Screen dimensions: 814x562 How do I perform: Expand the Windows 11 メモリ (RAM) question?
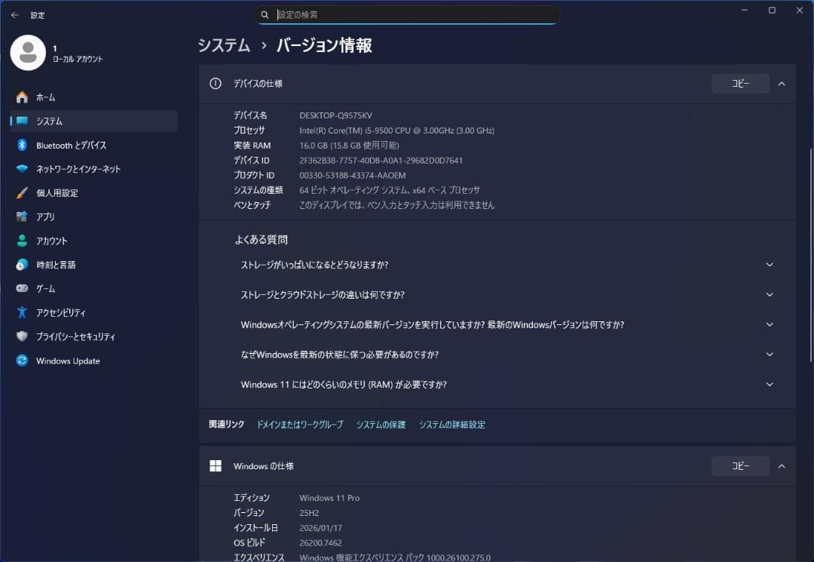point(770,385)
